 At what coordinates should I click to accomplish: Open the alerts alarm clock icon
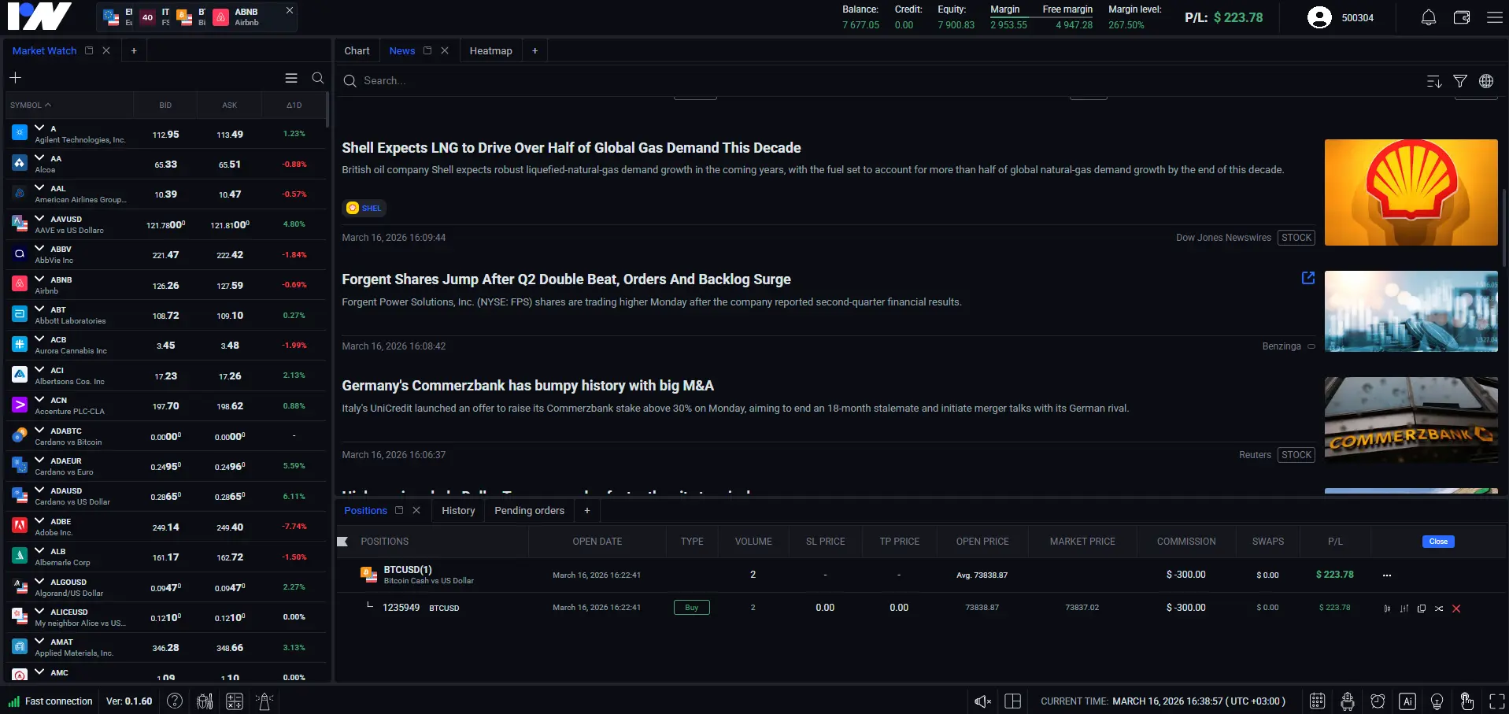coord(1377,701)
